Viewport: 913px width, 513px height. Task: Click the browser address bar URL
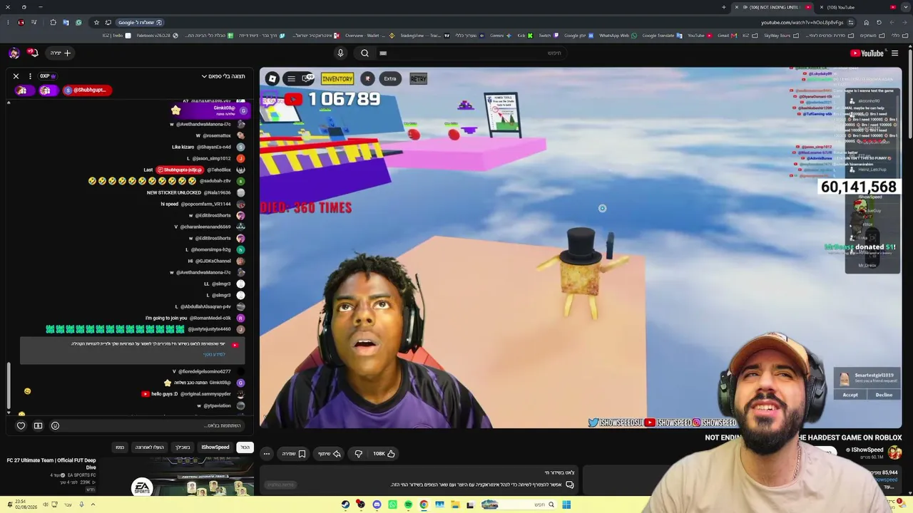pos(802,22)
